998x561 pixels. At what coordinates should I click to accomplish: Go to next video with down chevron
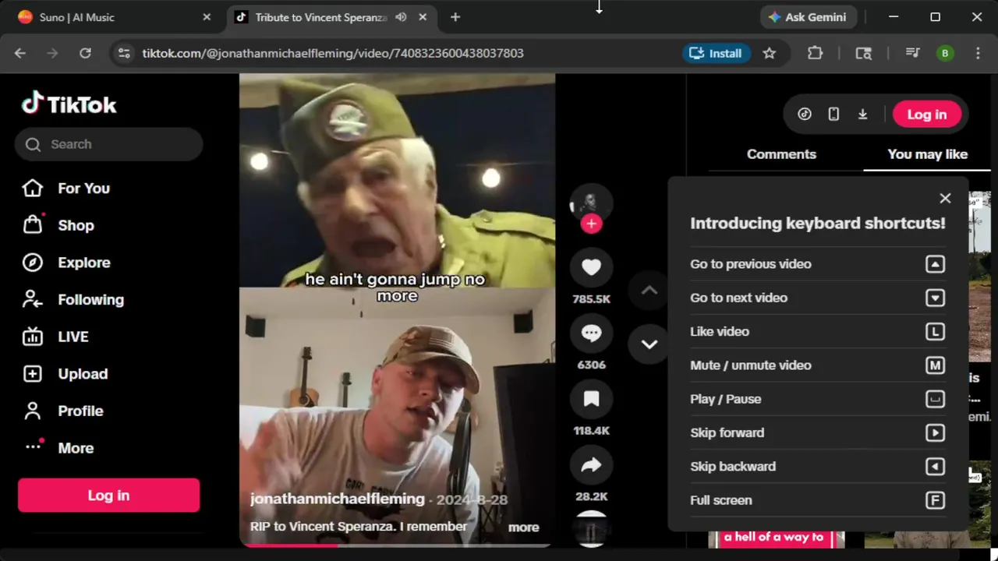coord(649,344)
